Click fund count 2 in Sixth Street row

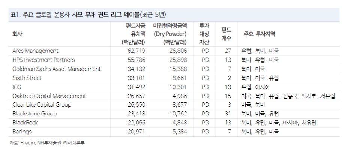click(x=230, y=78)
